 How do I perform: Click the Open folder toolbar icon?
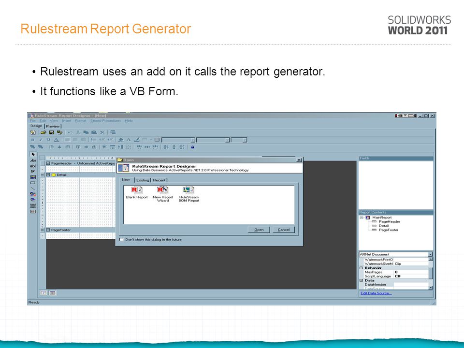point(43,132)
